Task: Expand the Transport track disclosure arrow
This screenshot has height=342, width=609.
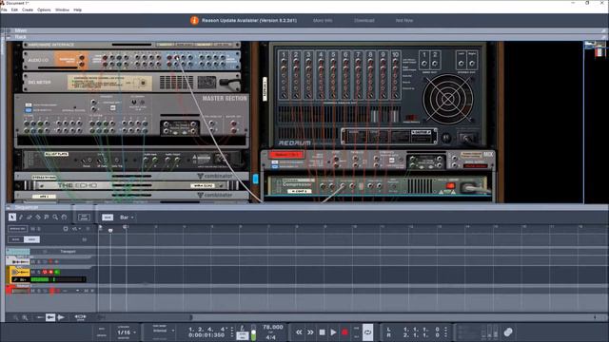Action: tap(8, 251)
